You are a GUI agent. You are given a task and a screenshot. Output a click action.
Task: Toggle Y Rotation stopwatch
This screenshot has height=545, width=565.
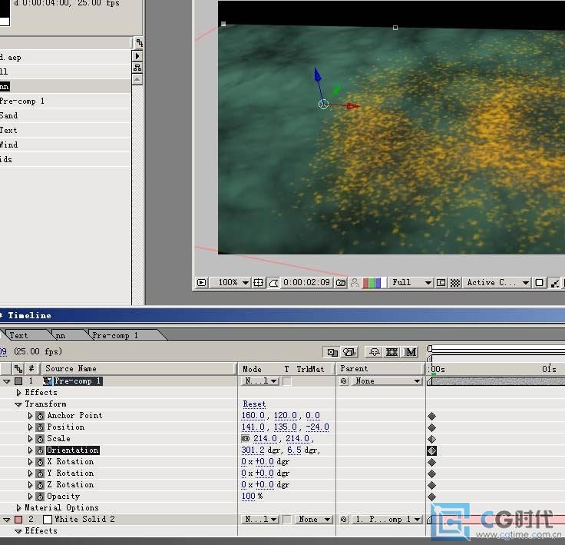(40, 474)
